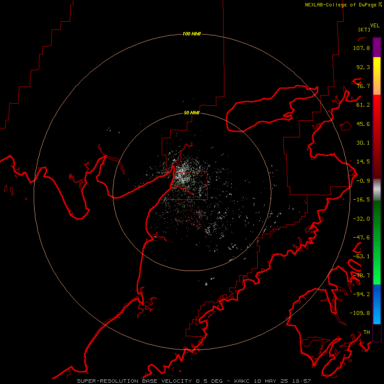This screenshot has height=384, width=384.
Task: Click the 50 NMI range ring label
Action: pos(192,113)
